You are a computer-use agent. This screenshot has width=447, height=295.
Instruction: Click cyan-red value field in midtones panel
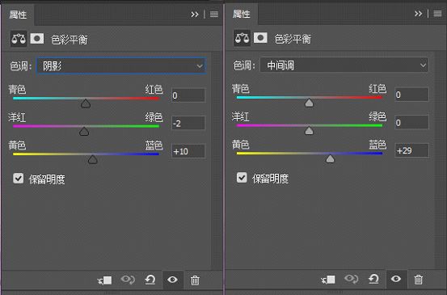[x=411, y=95]
